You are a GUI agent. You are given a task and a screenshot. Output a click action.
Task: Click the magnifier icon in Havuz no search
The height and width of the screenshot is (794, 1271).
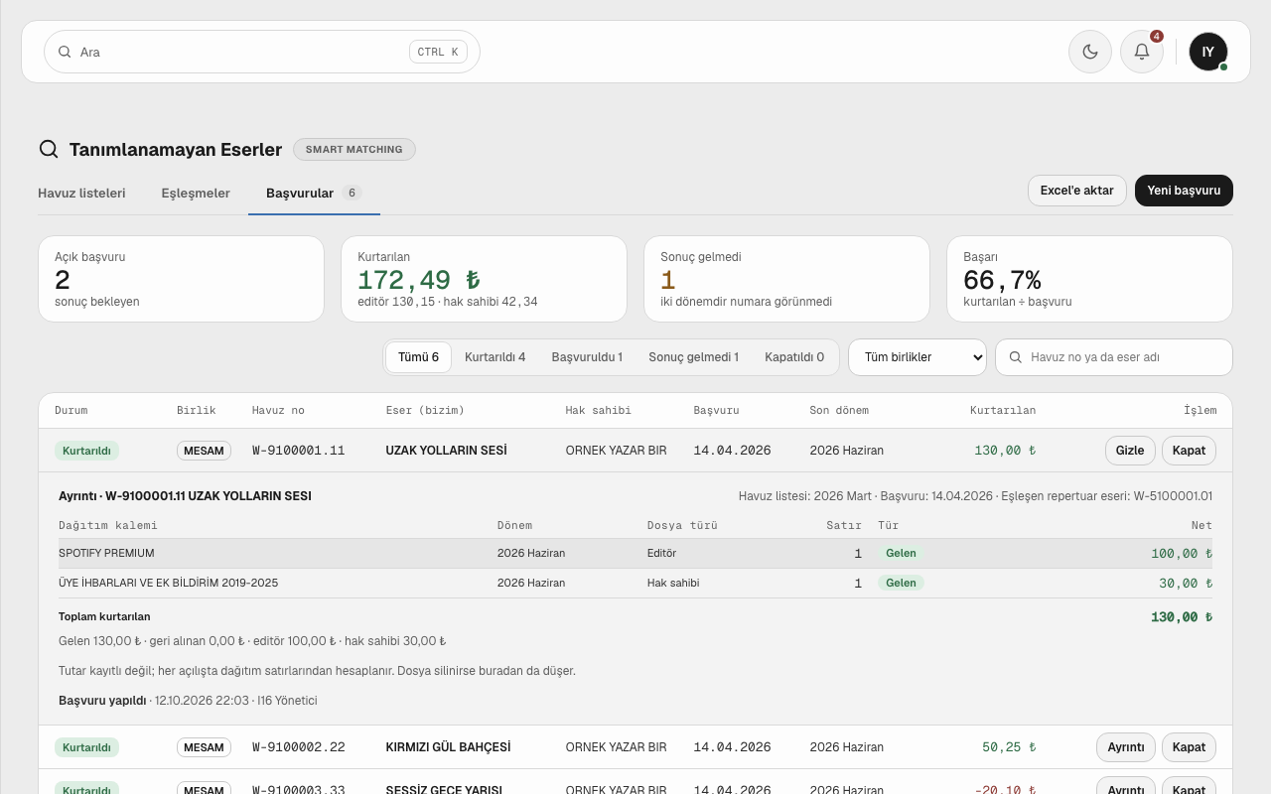(1016, 357)
